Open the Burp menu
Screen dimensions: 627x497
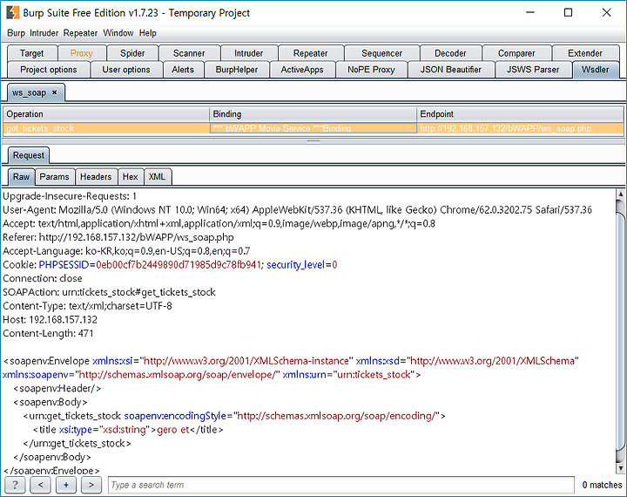pos(16,33)
